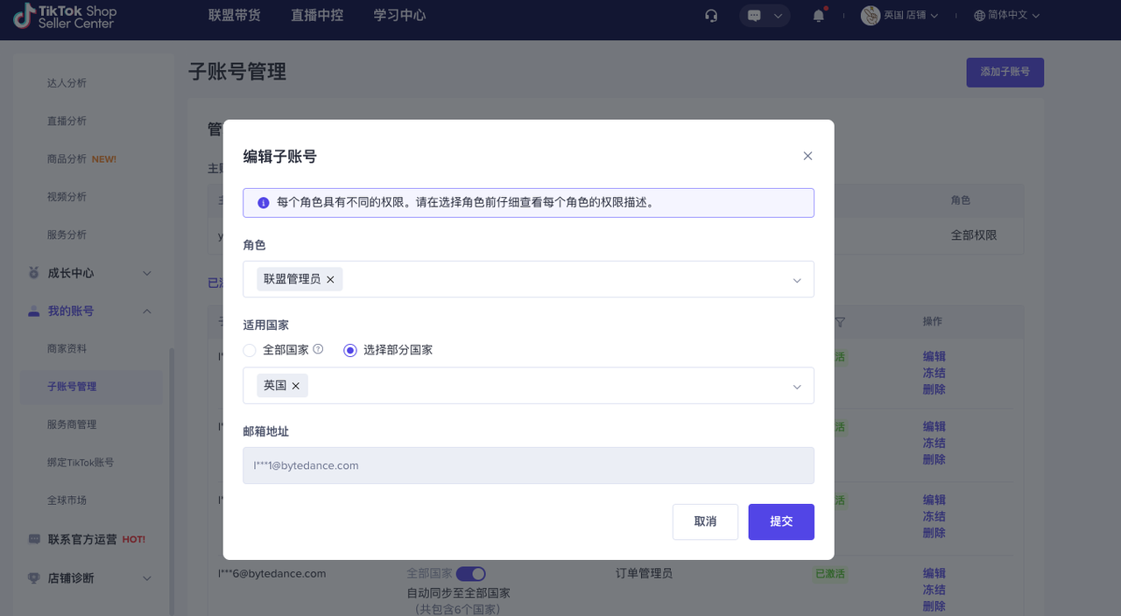The width and height of the screenshot is (1121, 616).
Task: Open the 适用国家 country dropdown
Action: tap(796, 387)
